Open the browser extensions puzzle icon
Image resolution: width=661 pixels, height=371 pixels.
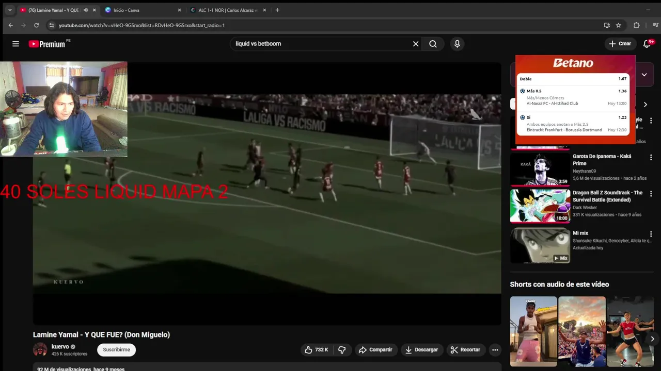tap(636, 25)
